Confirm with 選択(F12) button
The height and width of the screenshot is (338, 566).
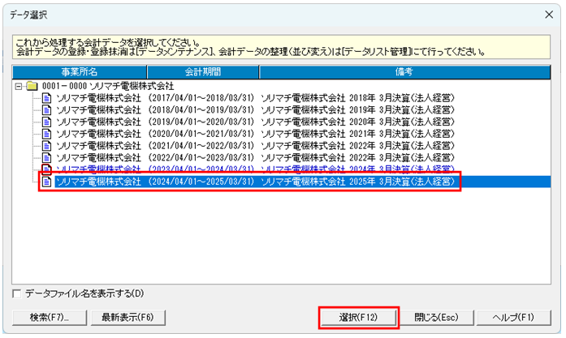pyautogui.click(x=358, y=318)
